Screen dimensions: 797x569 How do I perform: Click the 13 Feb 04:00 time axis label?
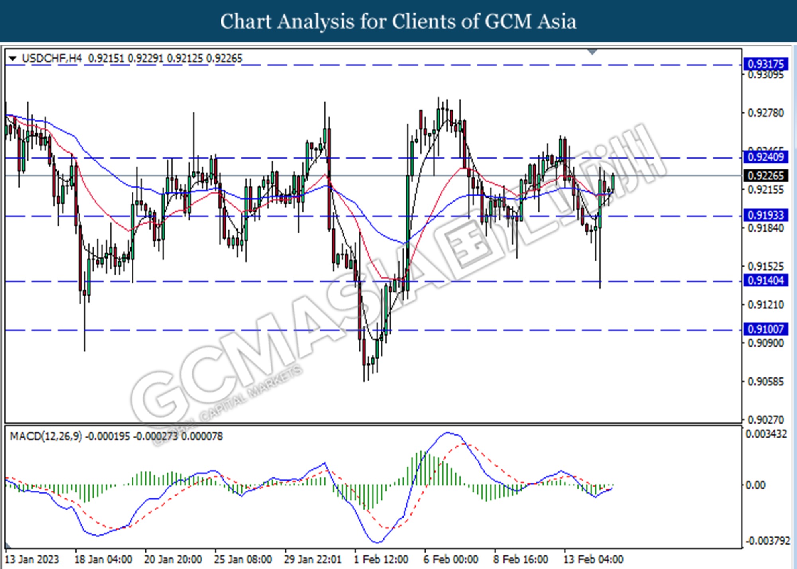[593, 559]
